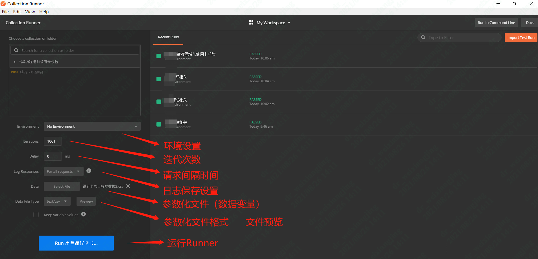Enable Keep variable values checkbox

(36, 215)
